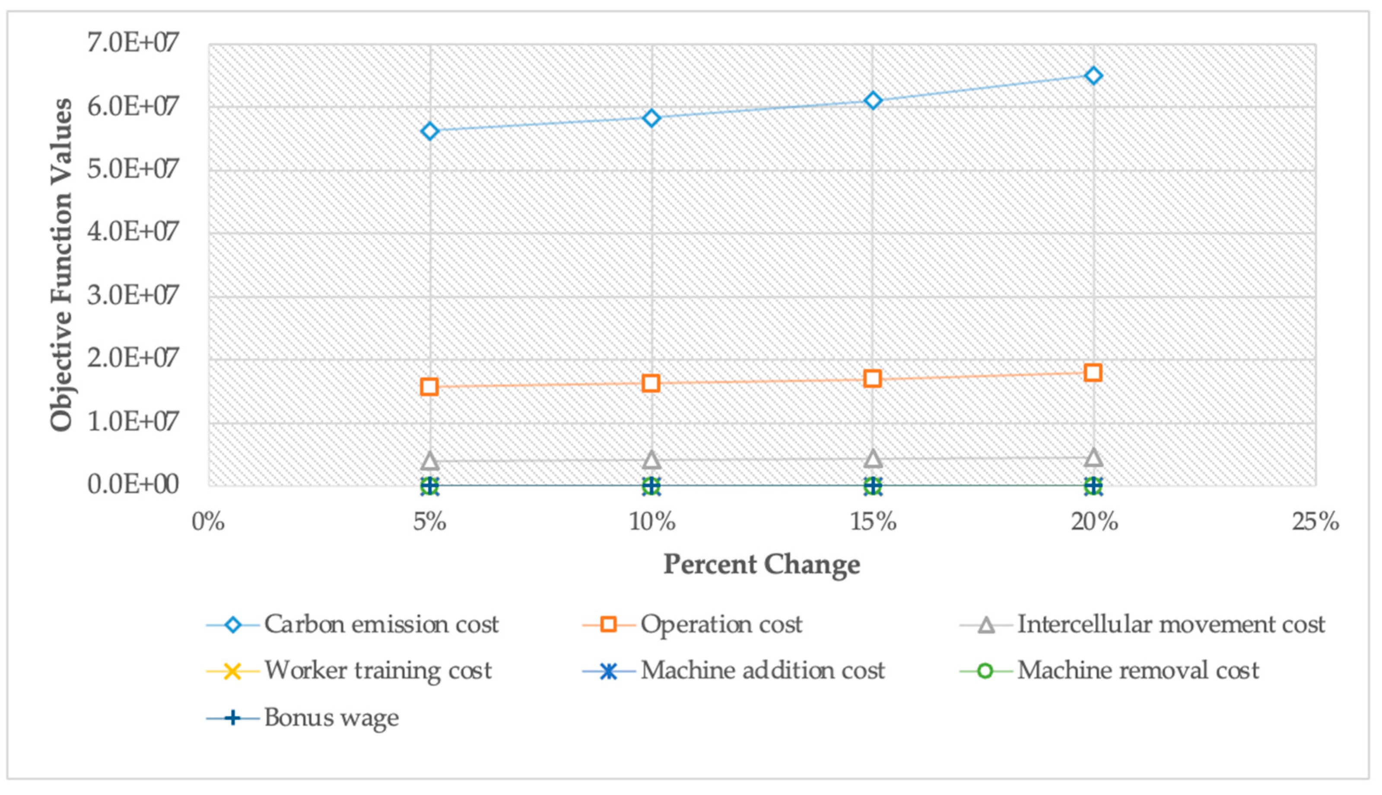Image resolution: width=1382 pixels, height=795 pixels.
Task: Click the "Carbon emission cost" legend label
Action: pos(381,625)
